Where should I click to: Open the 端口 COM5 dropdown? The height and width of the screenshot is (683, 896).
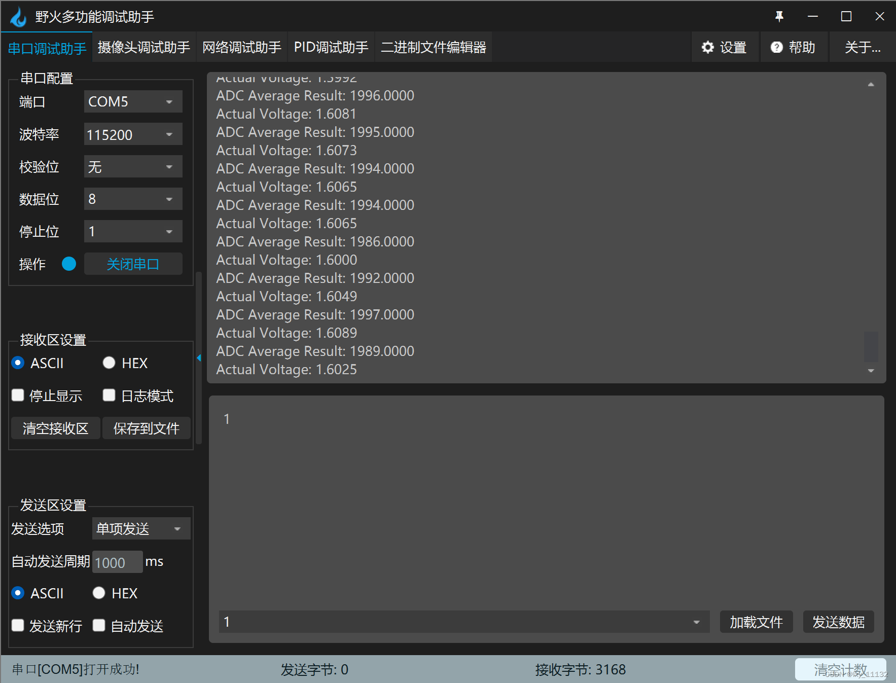pyautogui.click(x=132, y=101)
